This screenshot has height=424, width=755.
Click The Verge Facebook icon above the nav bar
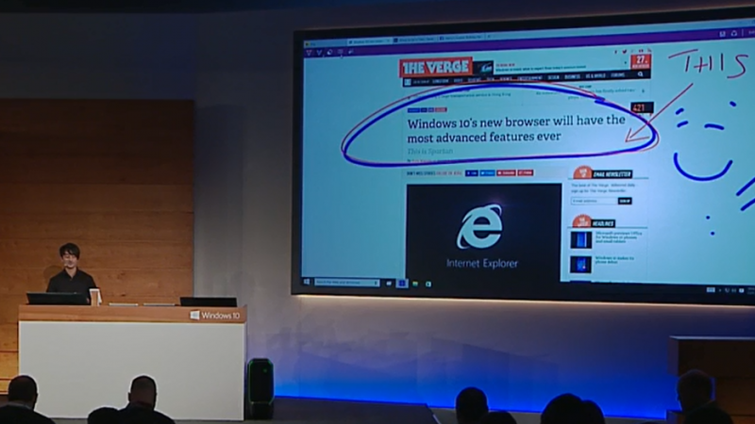point(616,52)
